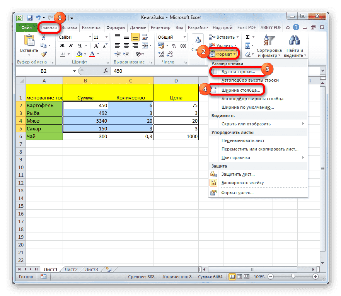Viewport: 341px width, 296px height.
Task: Enable merge and center cells
Action: coord(146,45)
